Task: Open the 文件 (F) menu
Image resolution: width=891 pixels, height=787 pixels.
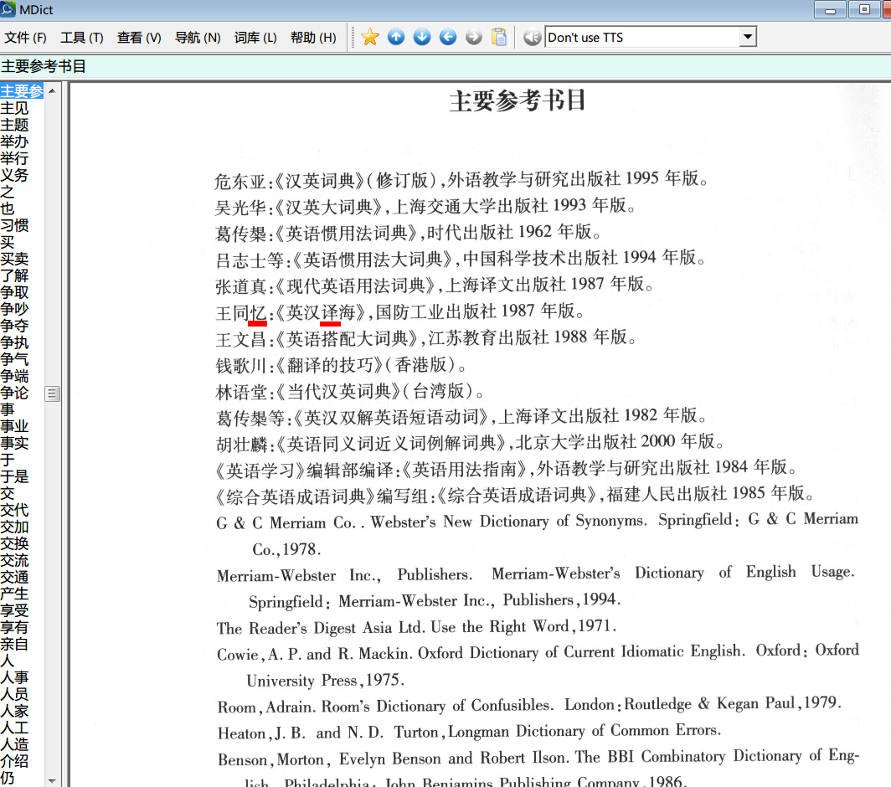Action: point(26,38)
